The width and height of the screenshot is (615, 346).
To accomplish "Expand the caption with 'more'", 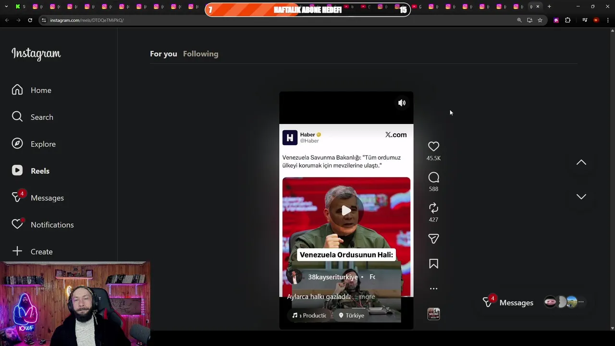I will pyautogui.click(x=367, y=297).
